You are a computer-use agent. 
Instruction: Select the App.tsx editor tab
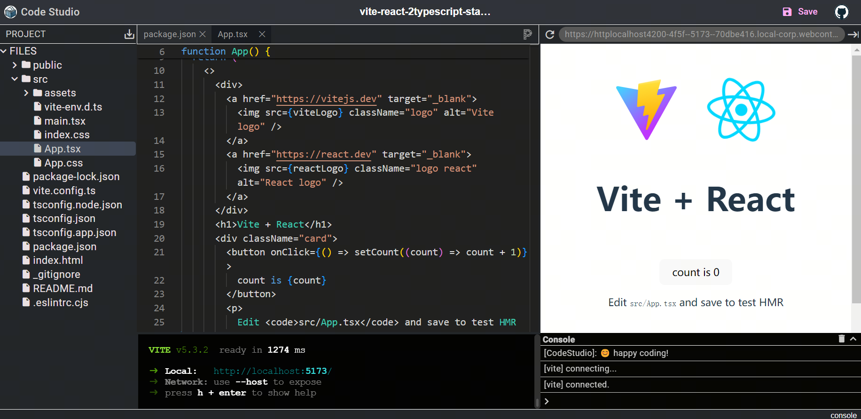[x=233, y=34]
